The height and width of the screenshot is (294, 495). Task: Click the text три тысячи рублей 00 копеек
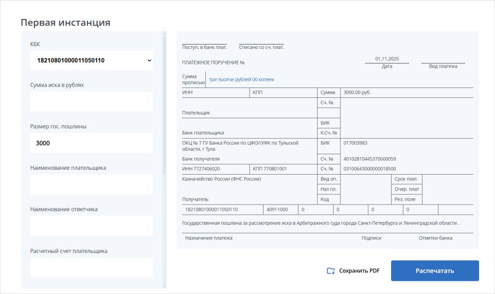coord(241,79)
